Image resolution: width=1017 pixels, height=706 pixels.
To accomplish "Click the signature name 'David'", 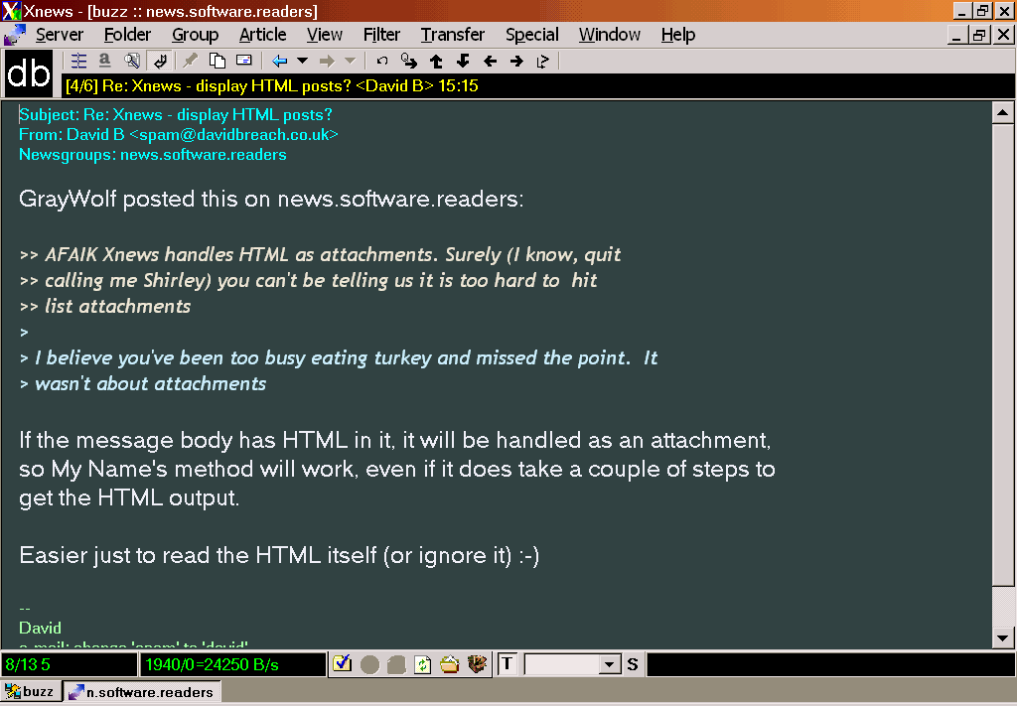I will pyautogui.click(x=40, y=629).
